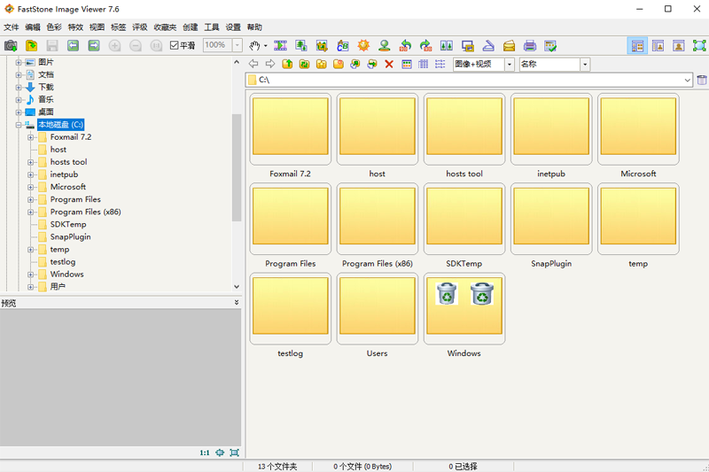709x472 pixels.
Task: Expand the Program Files tree node
Action: point(31,200)
